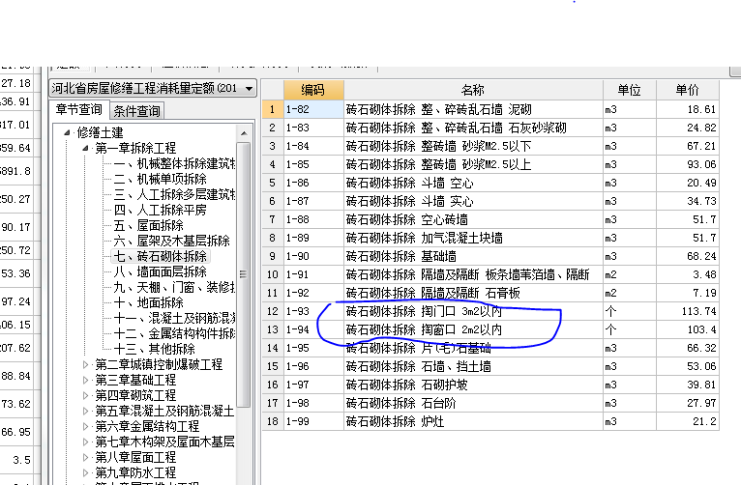Select 石台阶 row
This screenshot has height=485, width=741.
[x=490, y=404]
